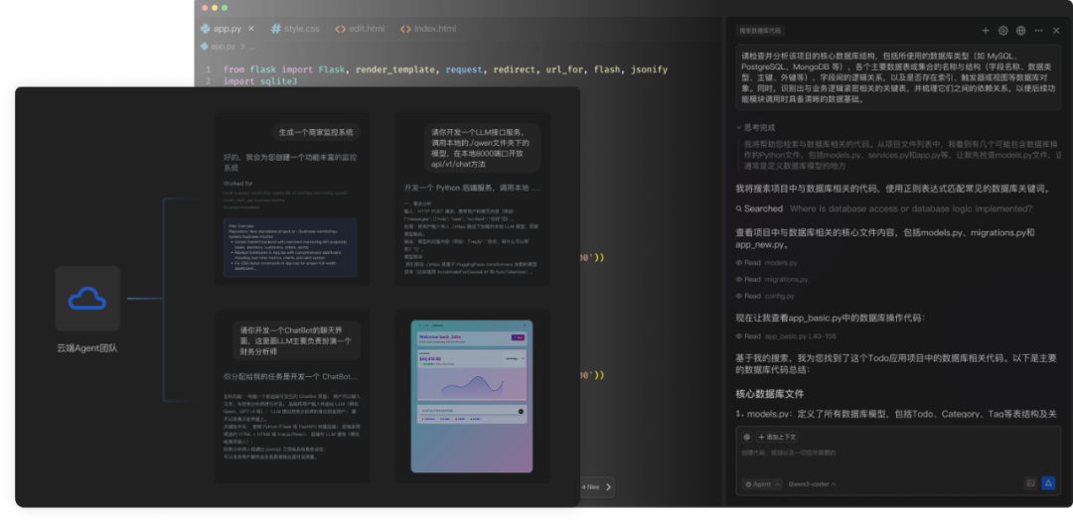Start a new chat with the plus icon
The width and height of the screenshot is (1073, 522).
click(x=986, y=31)
